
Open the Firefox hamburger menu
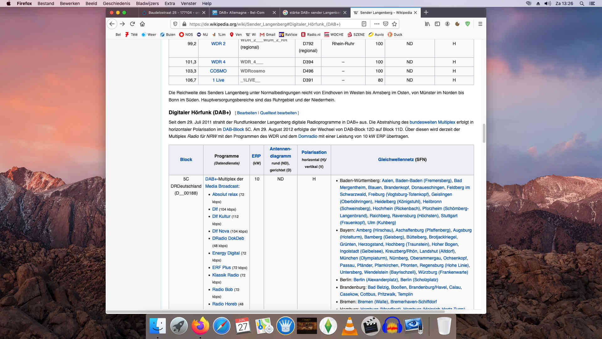(480, 24)
